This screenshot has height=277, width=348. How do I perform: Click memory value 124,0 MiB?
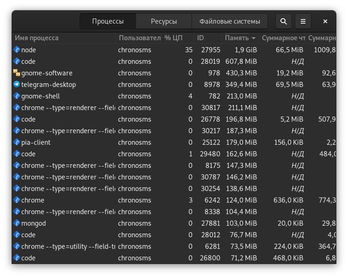click(242, 200)
